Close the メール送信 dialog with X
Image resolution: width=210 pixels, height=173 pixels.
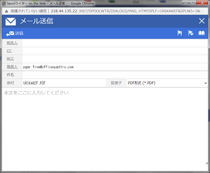click(x=202, y=21)
